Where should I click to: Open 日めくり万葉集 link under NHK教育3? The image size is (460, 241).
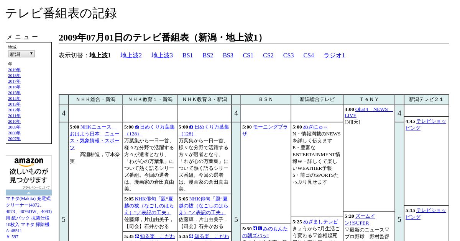tap(203, 130)
